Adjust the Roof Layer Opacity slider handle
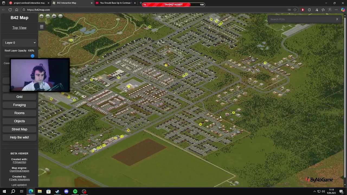347x195 pixels. click(x=33, y=56)
